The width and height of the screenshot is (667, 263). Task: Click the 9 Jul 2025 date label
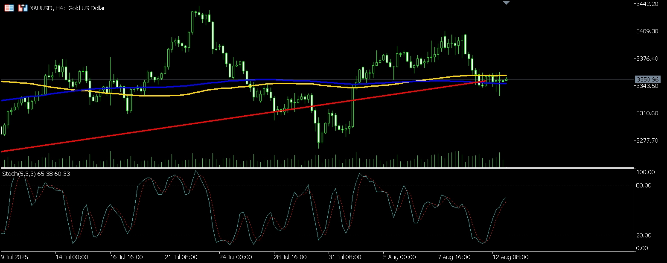16,257
